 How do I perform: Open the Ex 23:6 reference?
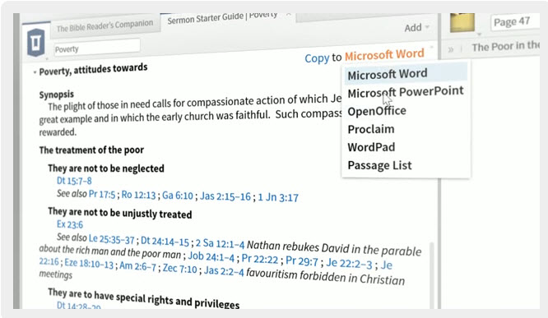[x=70, y=224]
